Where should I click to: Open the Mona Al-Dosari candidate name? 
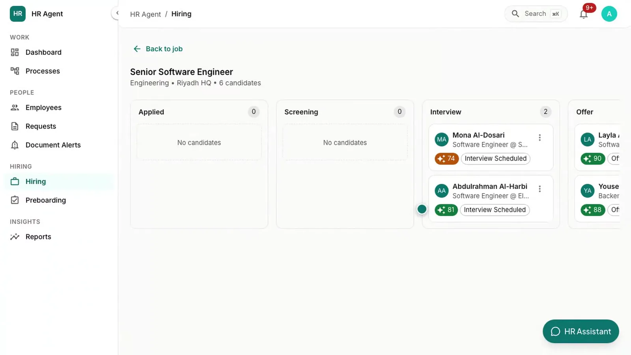click(x=478, y=135)
